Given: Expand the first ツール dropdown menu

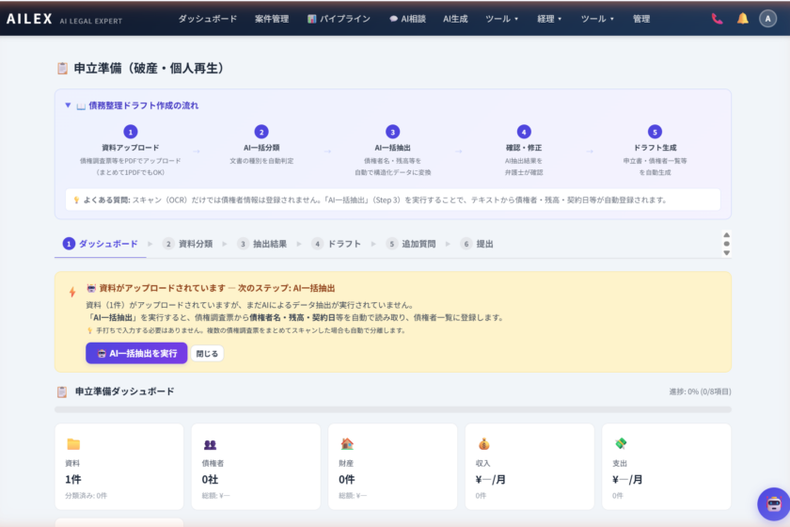Looking at the screenshot, I should click(501, 19).
